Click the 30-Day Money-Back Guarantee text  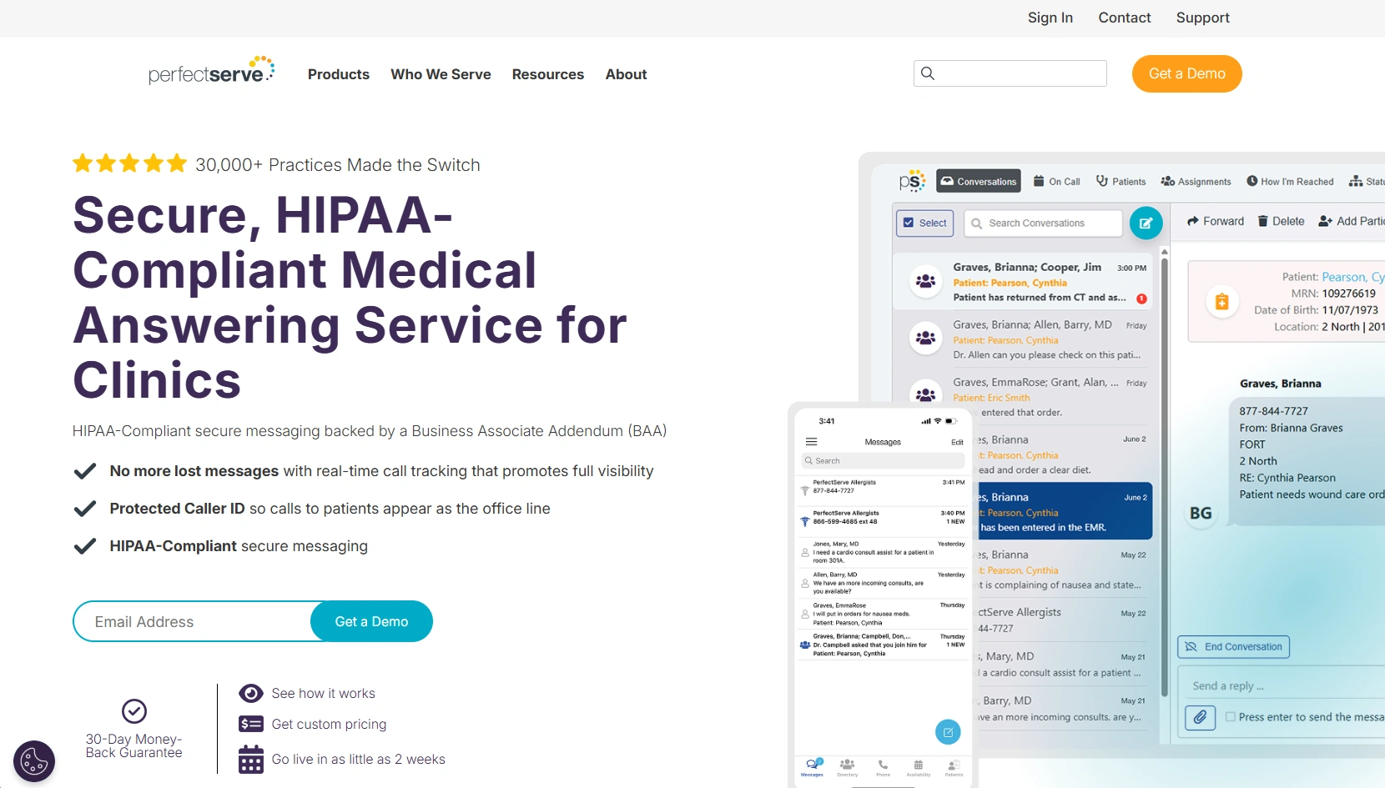[x=133, y=745]
